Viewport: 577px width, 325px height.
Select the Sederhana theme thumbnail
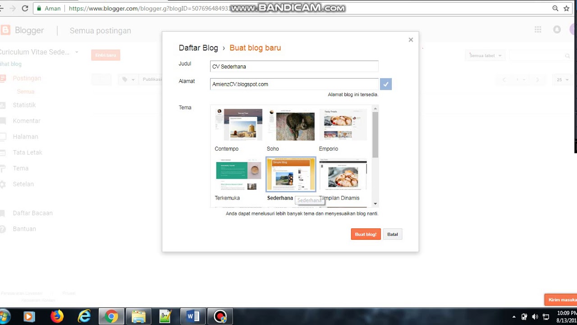(x=291, y=174)
